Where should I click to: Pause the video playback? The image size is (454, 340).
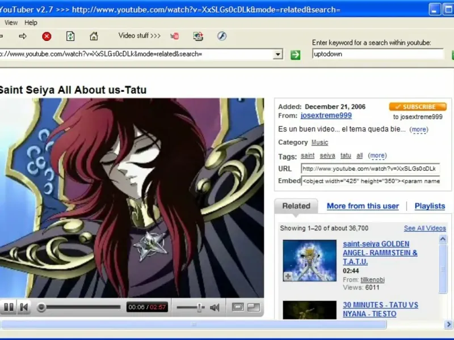pyautogui.click(x=9, y=307)
